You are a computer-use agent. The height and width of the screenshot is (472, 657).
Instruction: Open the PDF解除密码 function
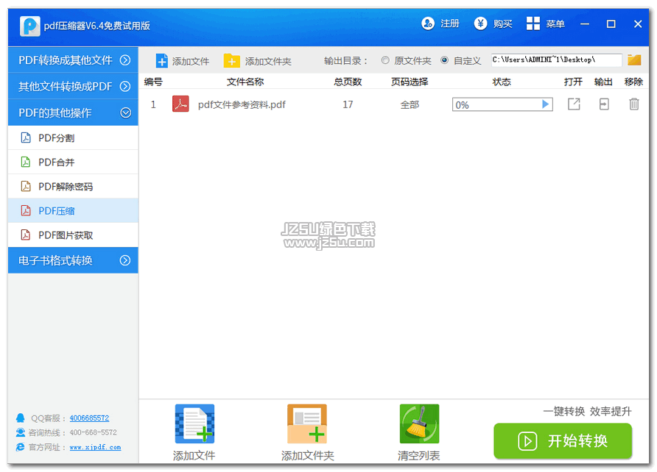73,186
